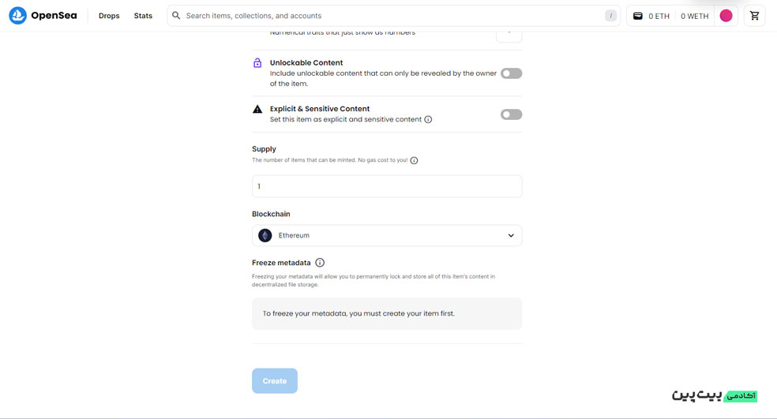Click the Unlockable Content lock icon
This screenshot has width=777, height=419.
pos(257,63)
